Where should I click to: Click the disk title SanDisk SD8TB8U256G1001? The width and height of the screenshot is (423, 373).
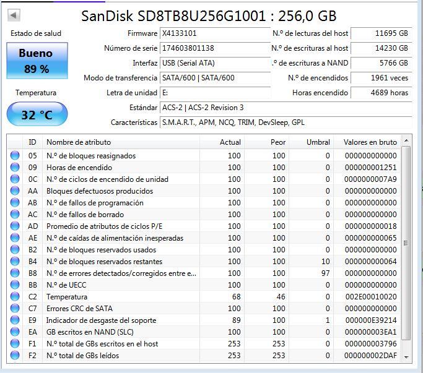(x=209, y=16)
